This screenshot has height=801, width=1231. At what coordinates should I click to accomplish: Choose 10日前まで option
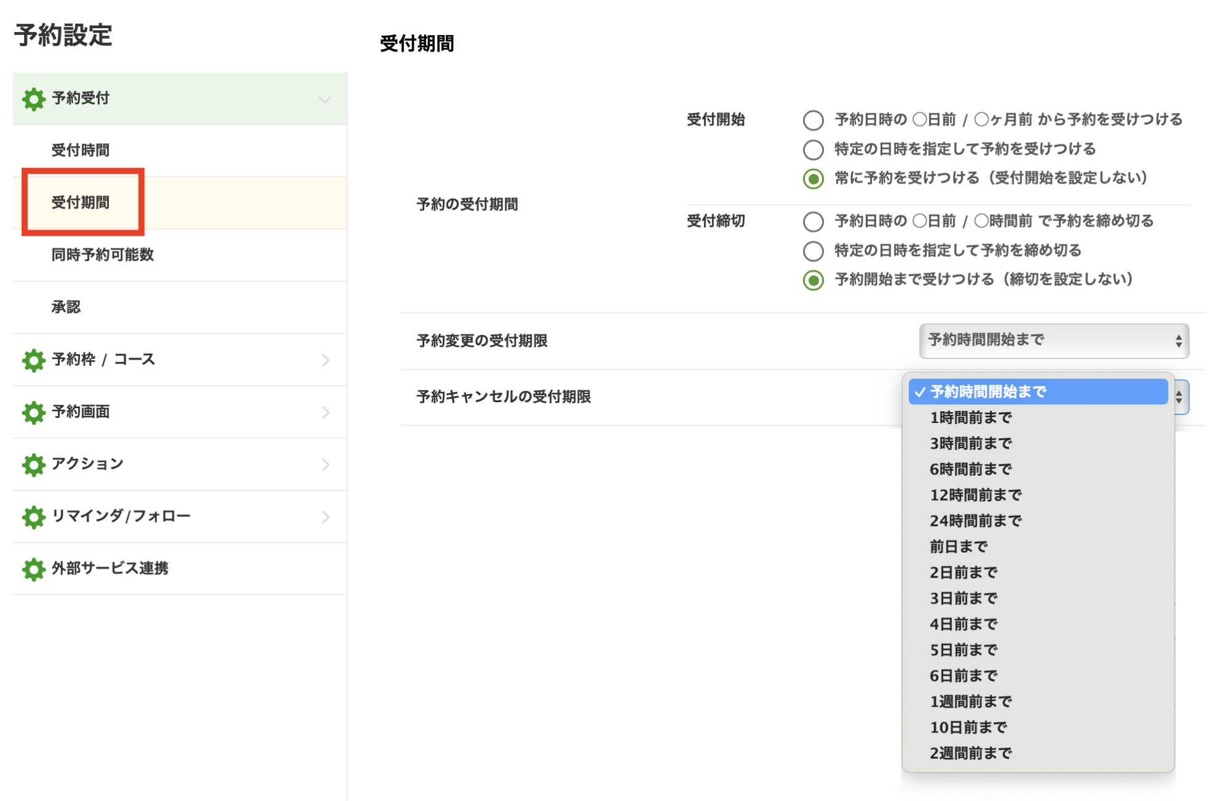(1038, 728)
